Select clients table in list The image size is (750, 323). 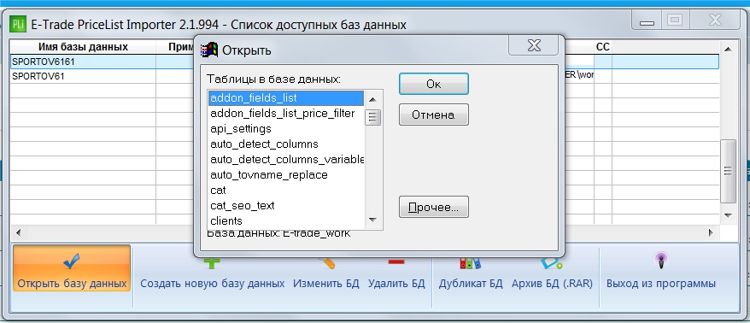(x=286, y=220)
